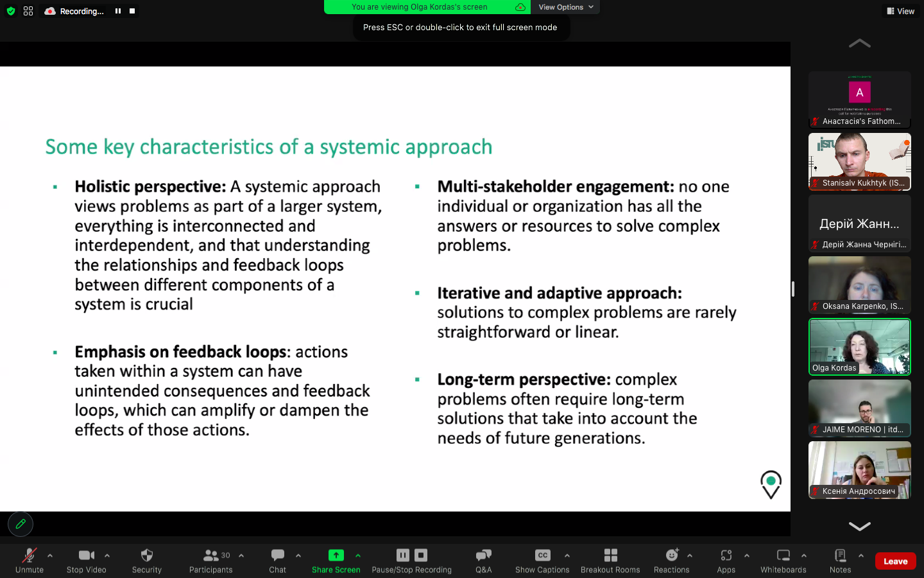This screenshot has width=924, height=578.
Task: Click the Unmute microphone icon
Action: [30, 555]
